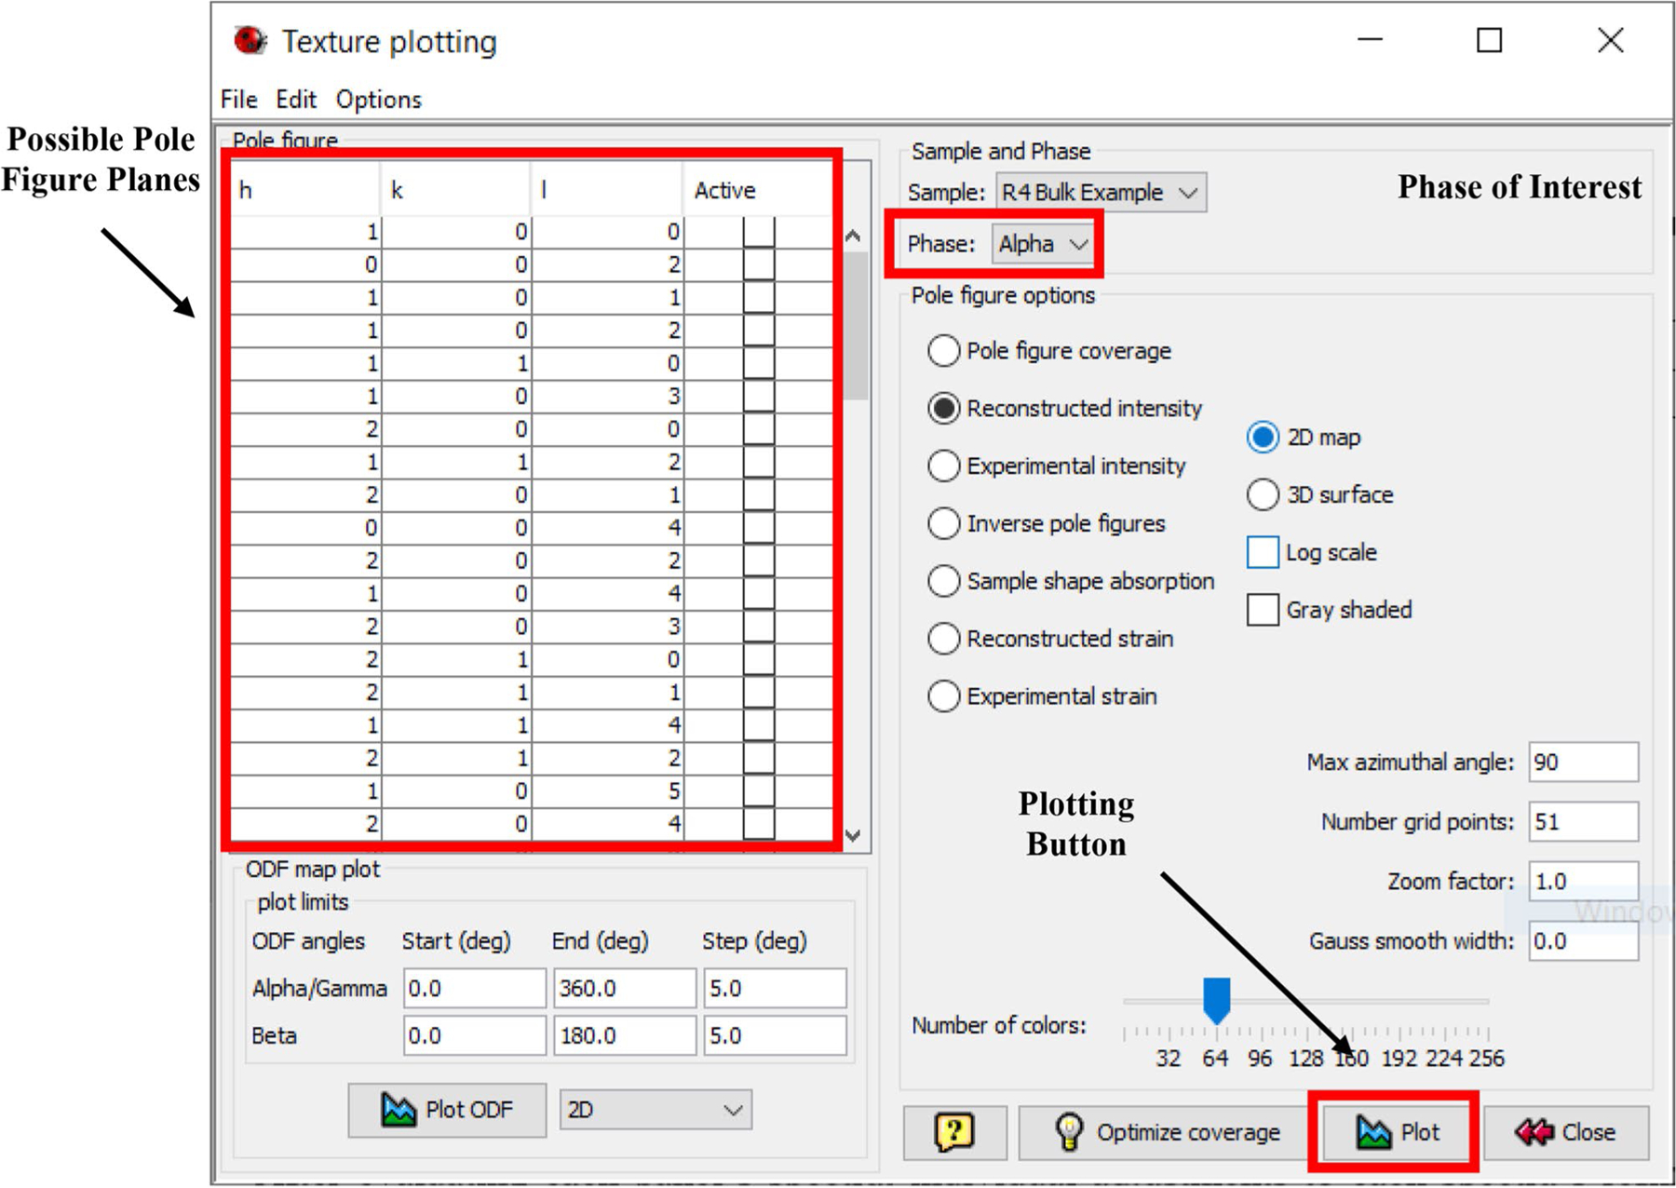The image size is (1676, 1188).
Task: Open the File menu
Action: [x=239, y=100]
